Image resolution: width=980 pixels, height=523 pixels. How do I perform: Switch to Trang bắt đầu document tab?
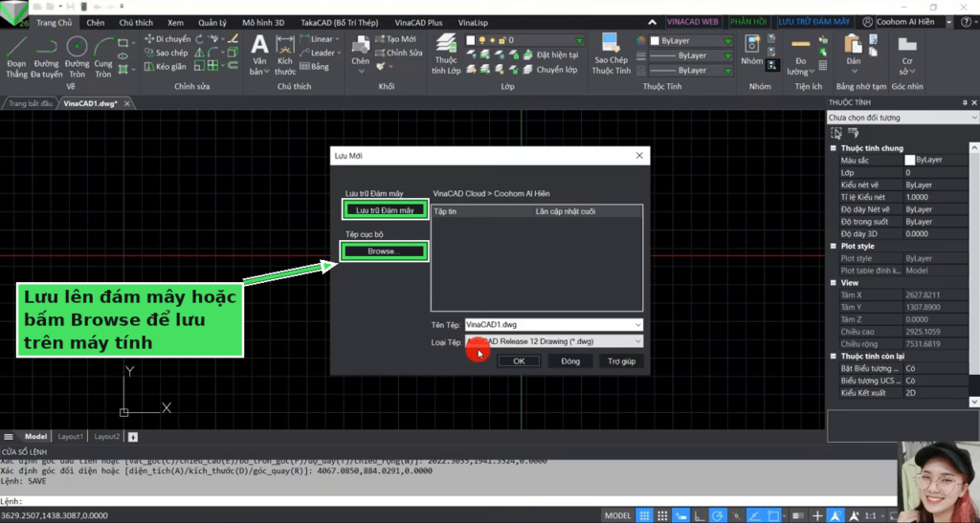click(30, 103)
